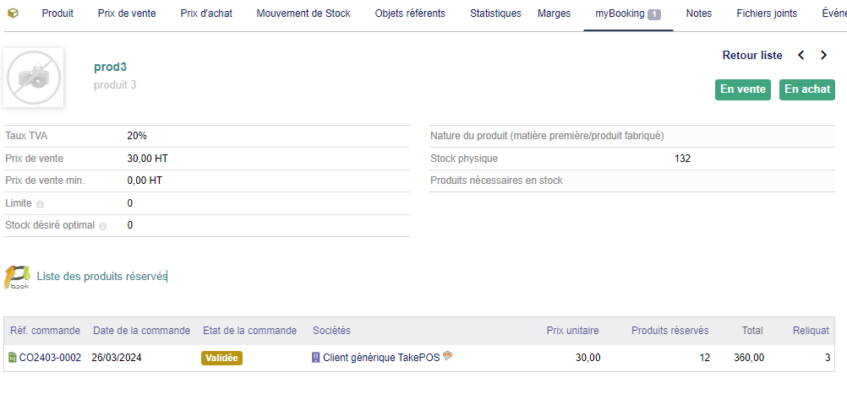Click the company building icon for Client générique
This screenshot has height=394, width=847.
tap(316, 358)
